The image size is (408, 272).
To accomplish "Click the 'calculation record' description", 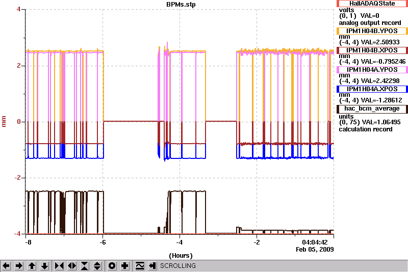I will point(366,129).
